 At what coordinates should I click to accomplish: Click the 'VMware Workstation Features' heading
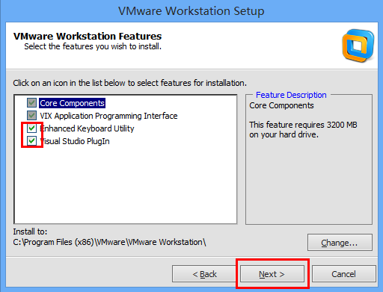pos(88,36)
